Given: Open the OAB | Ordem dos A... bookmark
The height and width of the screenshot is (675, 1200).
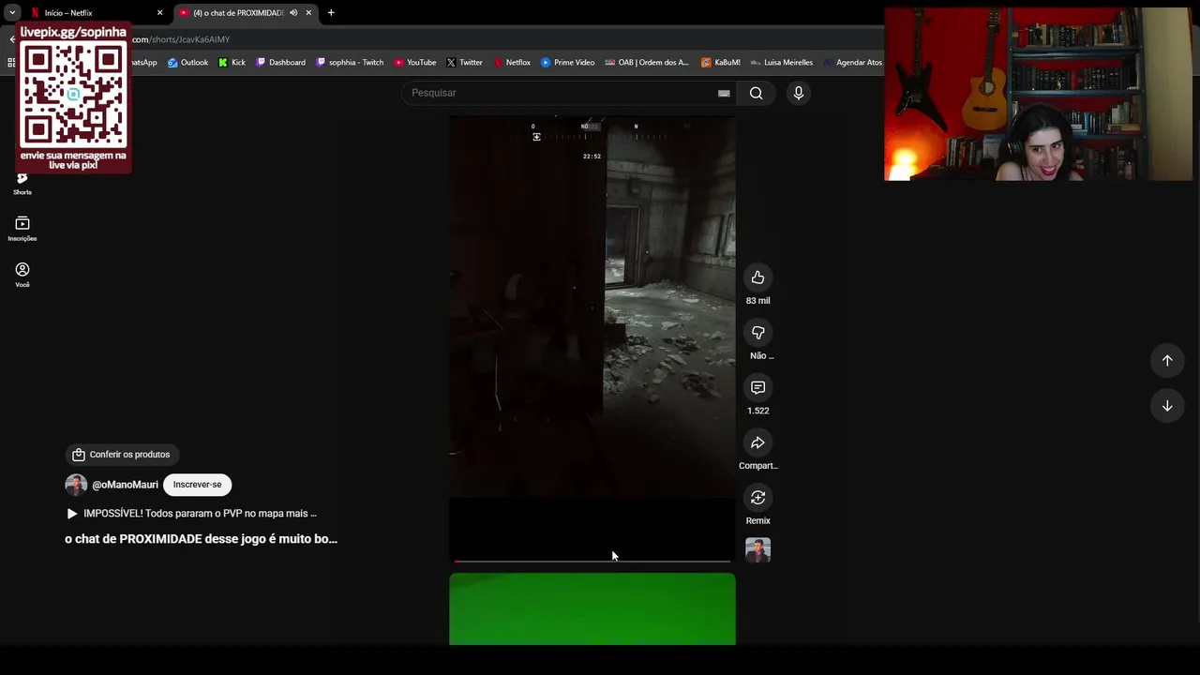Looking at the screenshot, I should coord(647,63).
